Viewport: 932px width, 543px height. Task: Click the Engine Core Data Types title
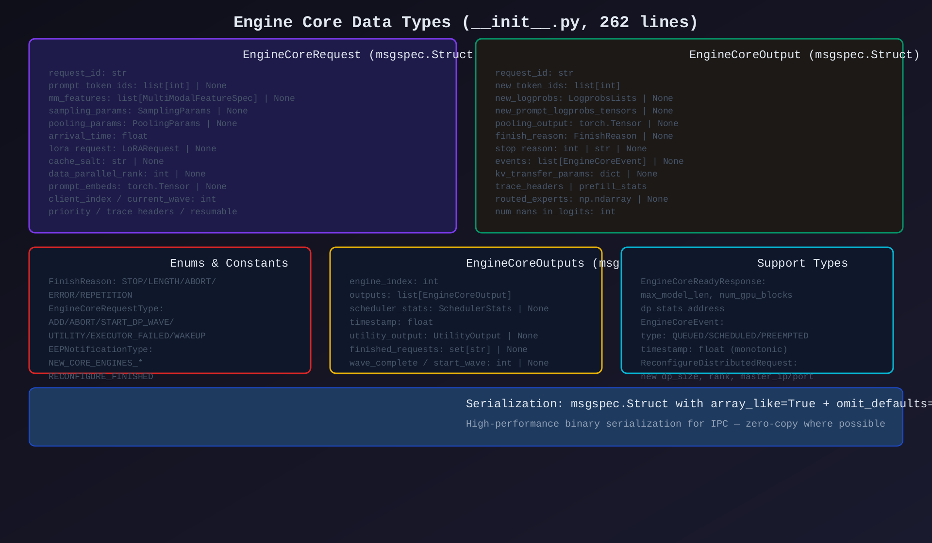pyautogui.click(x=466, y=22)
